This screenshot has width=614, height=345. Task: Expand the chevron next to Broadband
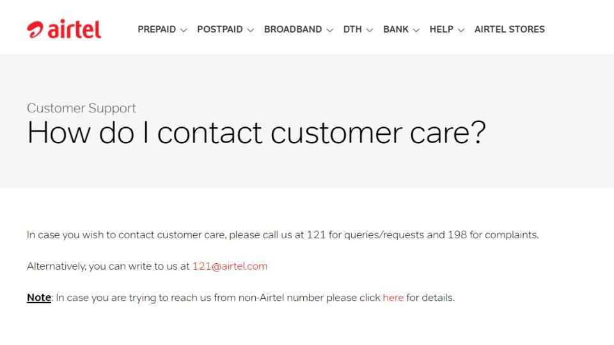330,30
